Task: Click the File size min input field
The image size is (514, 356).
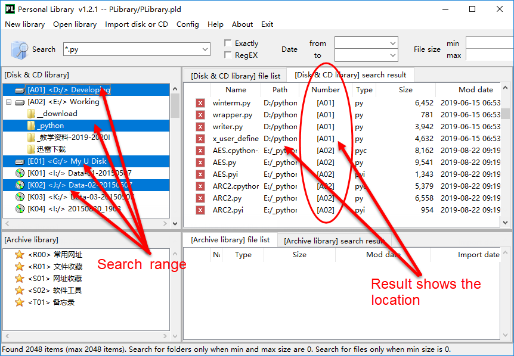Action: [x=489, y=43]
